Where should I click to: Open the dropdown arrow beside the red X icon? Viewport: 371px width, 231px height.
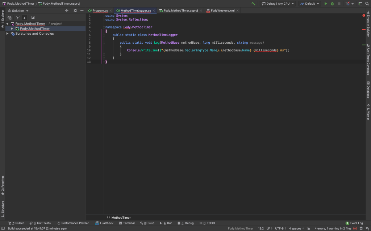353,4
